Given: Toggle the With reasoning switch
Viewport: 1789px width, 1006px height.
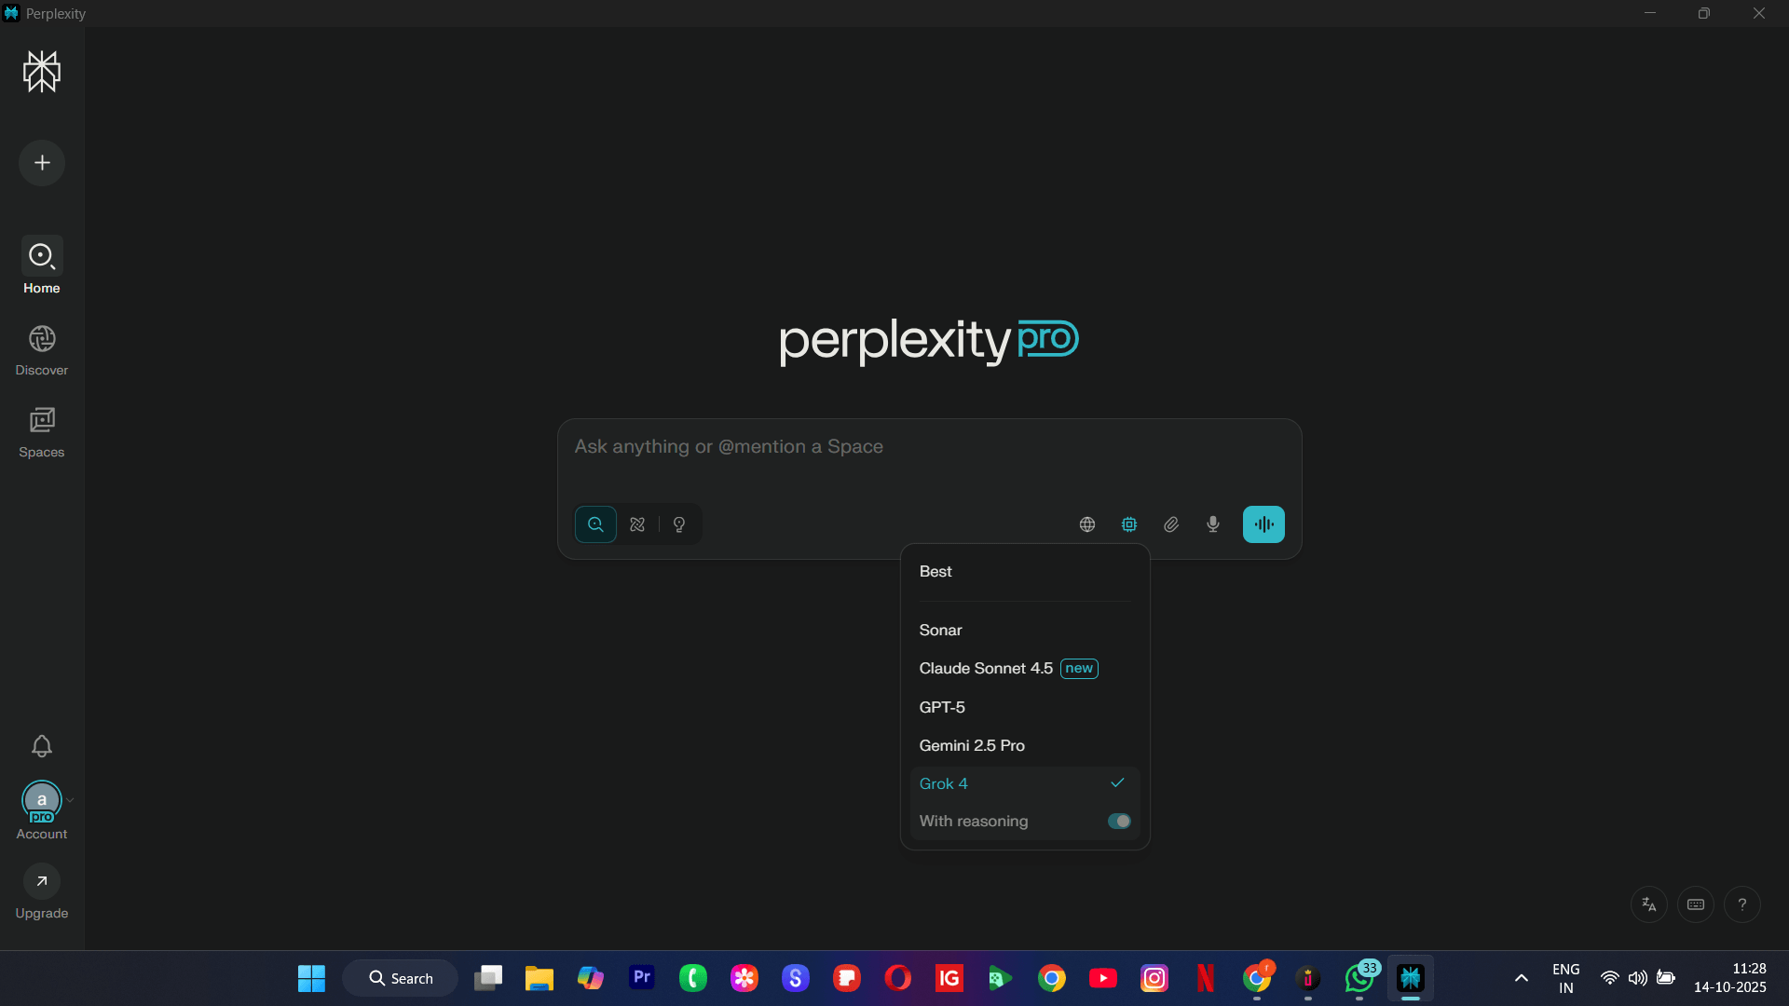Looking at the screenshot, I should 1119,821.
